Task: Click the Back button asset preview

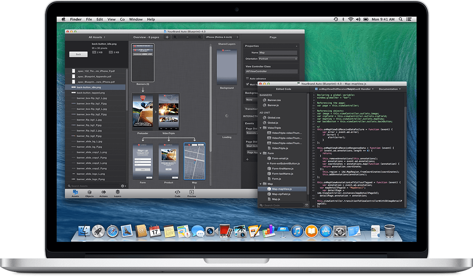Action: coord(78,54)
